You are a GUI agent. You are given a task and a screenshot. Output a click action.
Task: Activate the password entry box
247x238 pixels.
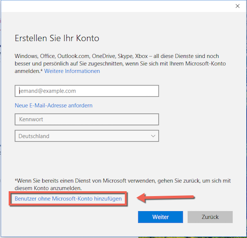click(x=87, y=119)
